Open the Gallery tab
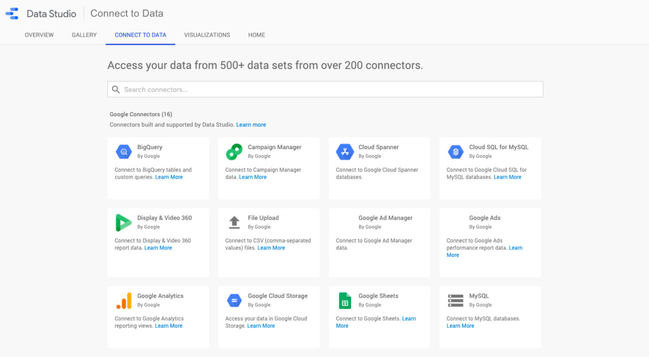Viewport: 649px width, 357px height. pyautogui.click(x=84, y=35)
